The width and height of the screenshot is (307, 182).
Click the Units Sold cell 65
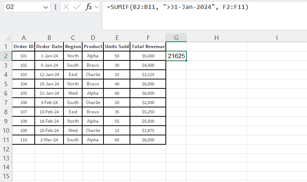click(117, 140)
